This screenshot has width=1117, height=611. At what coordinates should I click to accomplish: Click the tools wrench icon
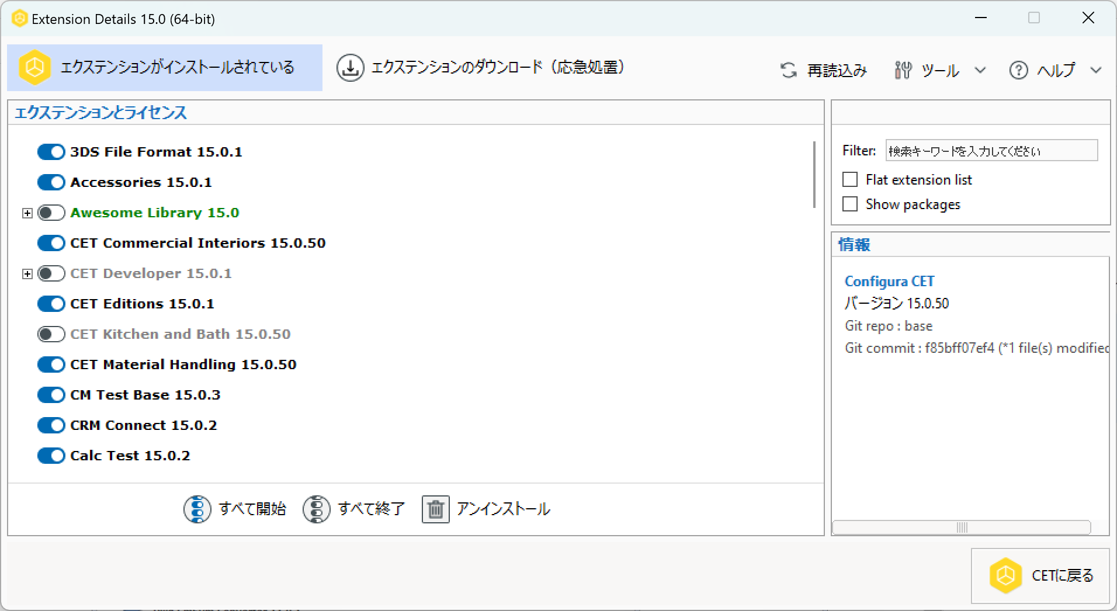[x=903, y=71]
